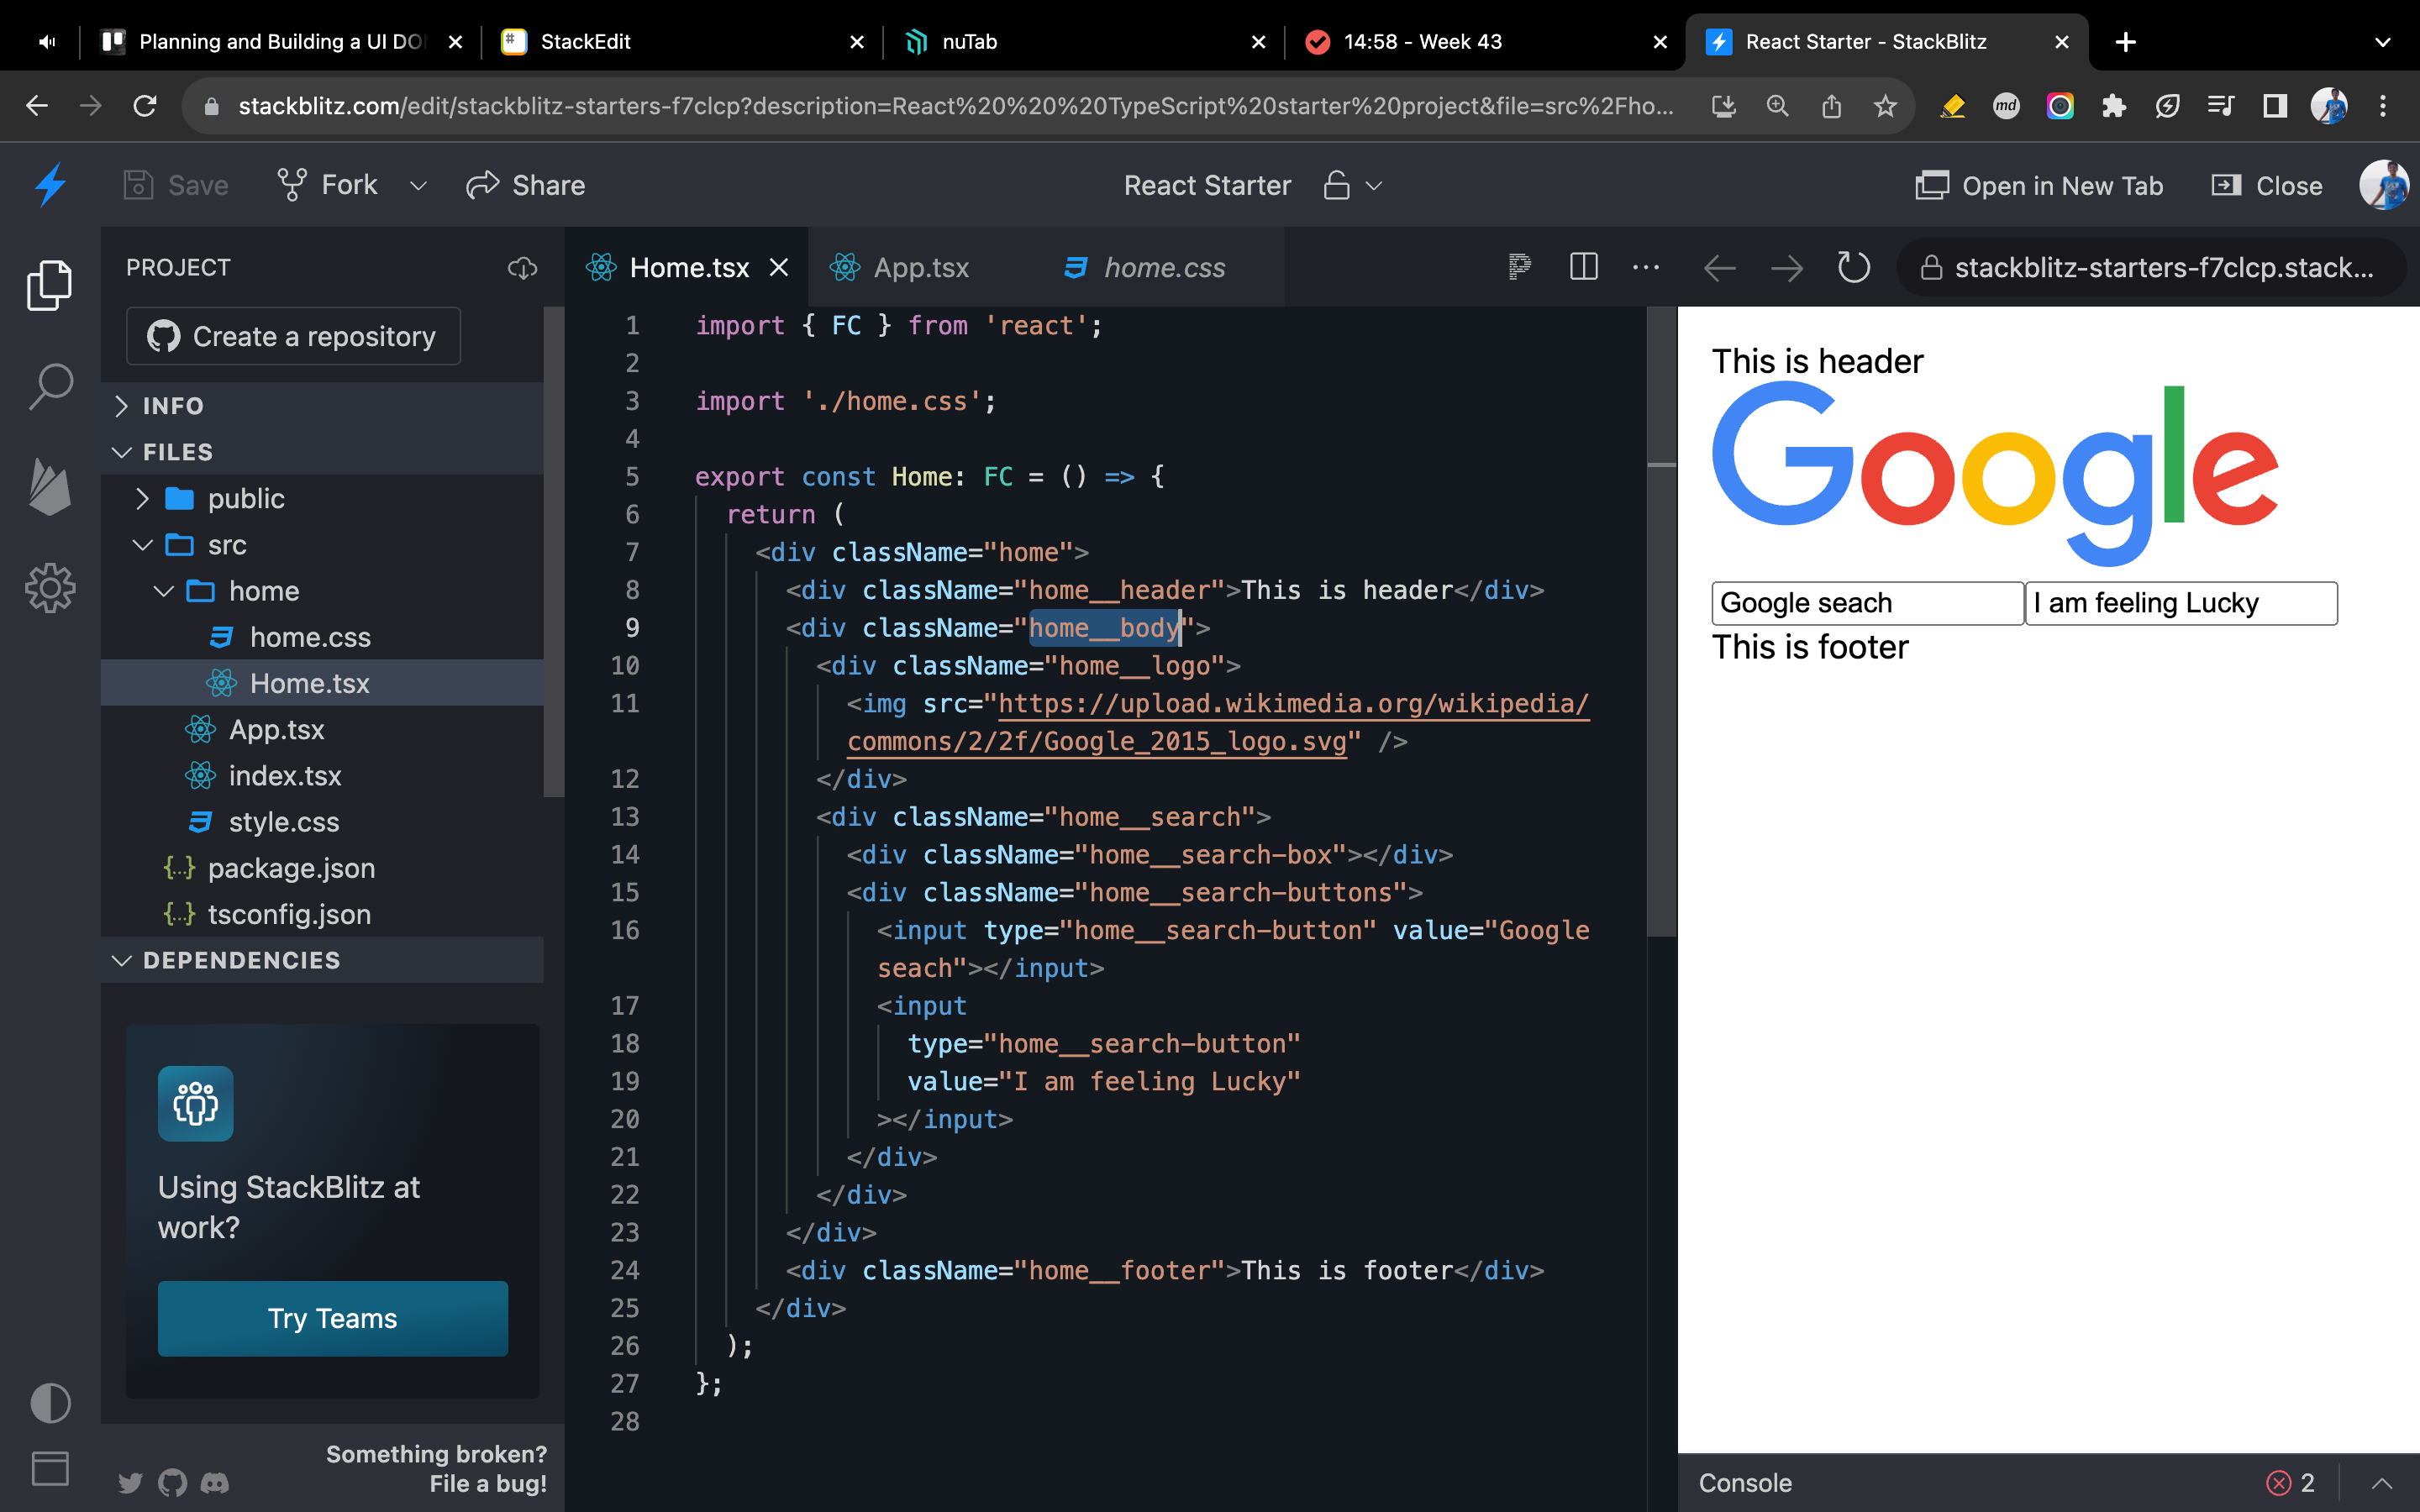Open package.json file

click(x=322, y=868)
